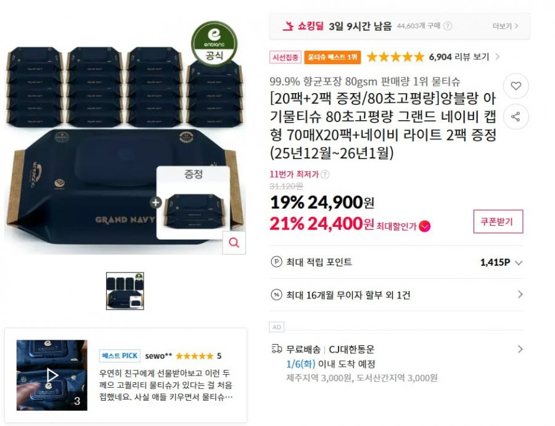Click the heart wishlist icon
555x426 pixels.
click(516, 86)
